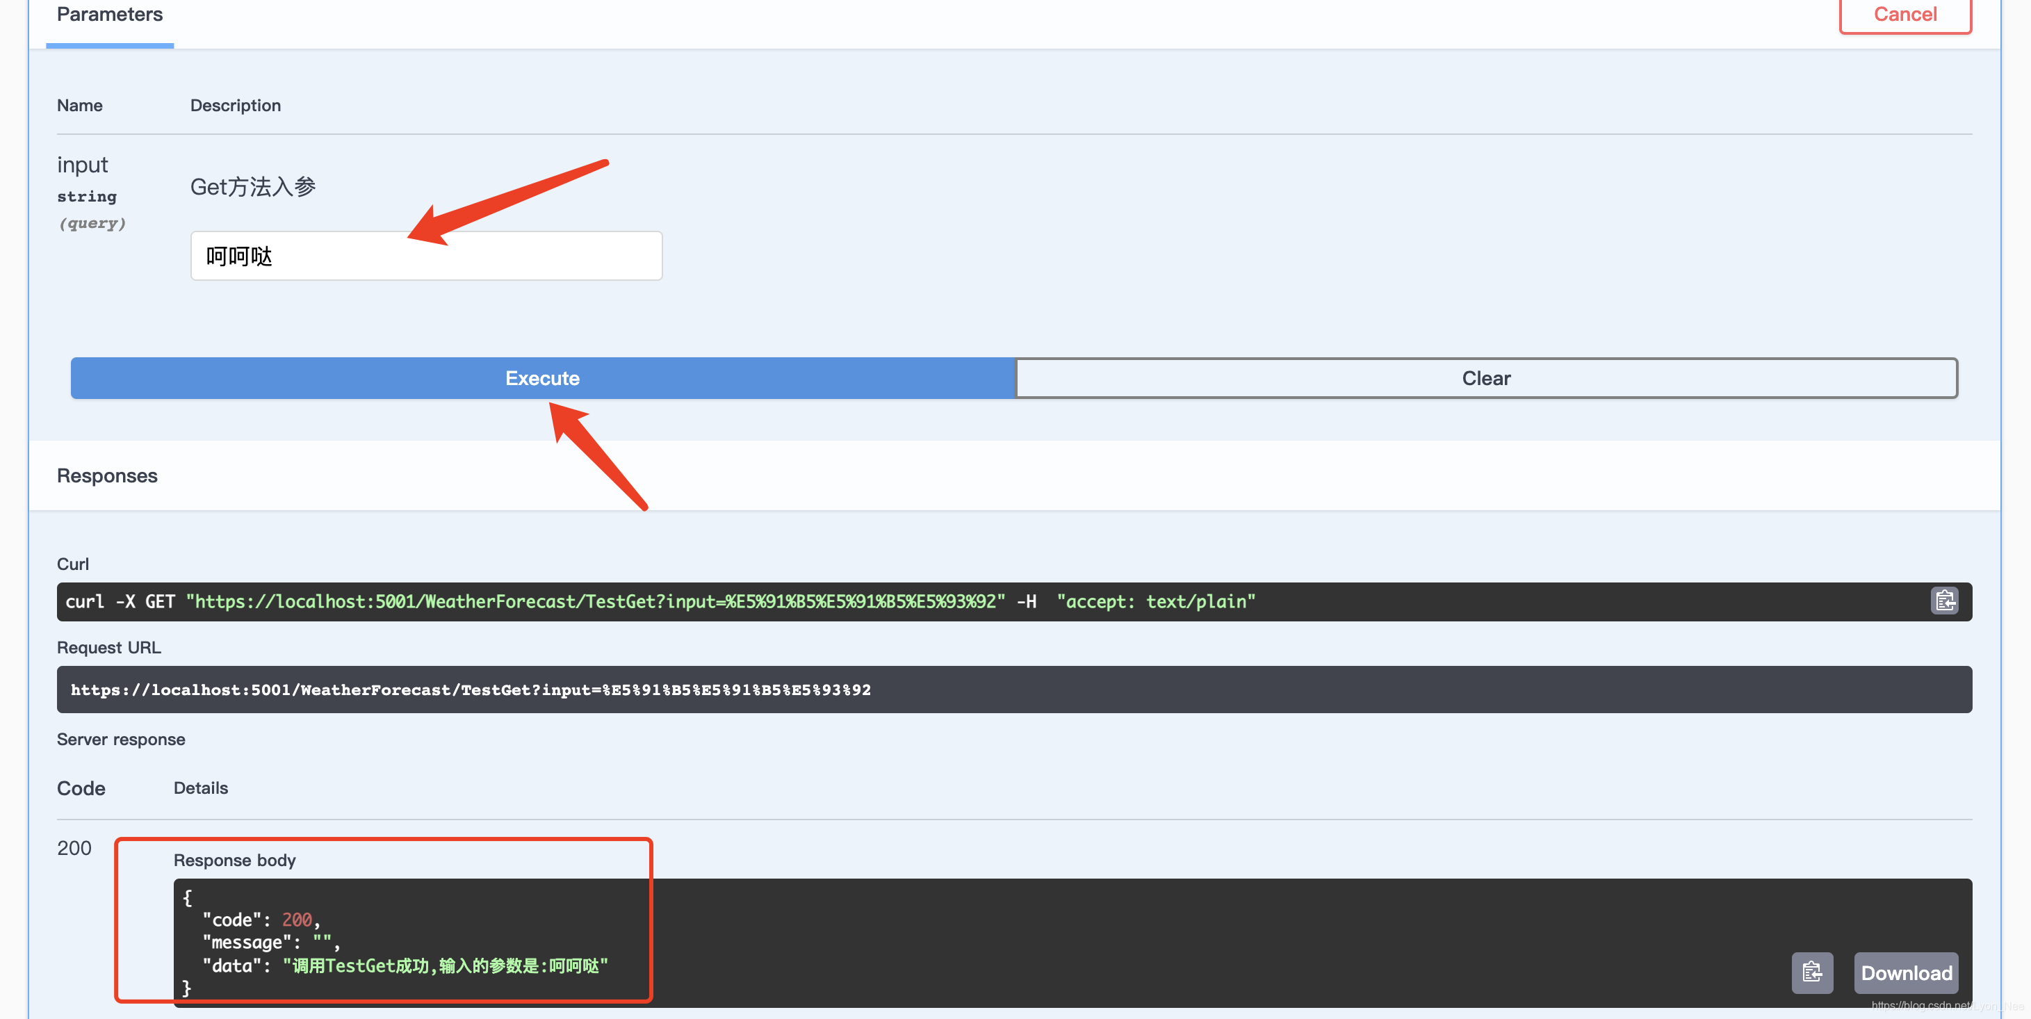Viewport: 2031px width, 1019px height.
Task: Click the curl command text line
Action: pyautogui.click(x=660, y=602)
